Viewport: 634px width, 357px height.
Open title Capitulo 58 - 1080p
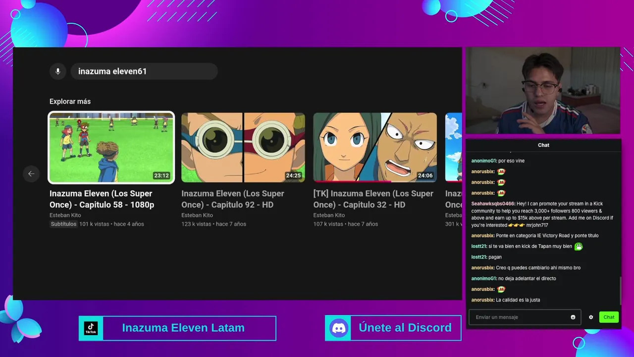(x=102, y=199)
